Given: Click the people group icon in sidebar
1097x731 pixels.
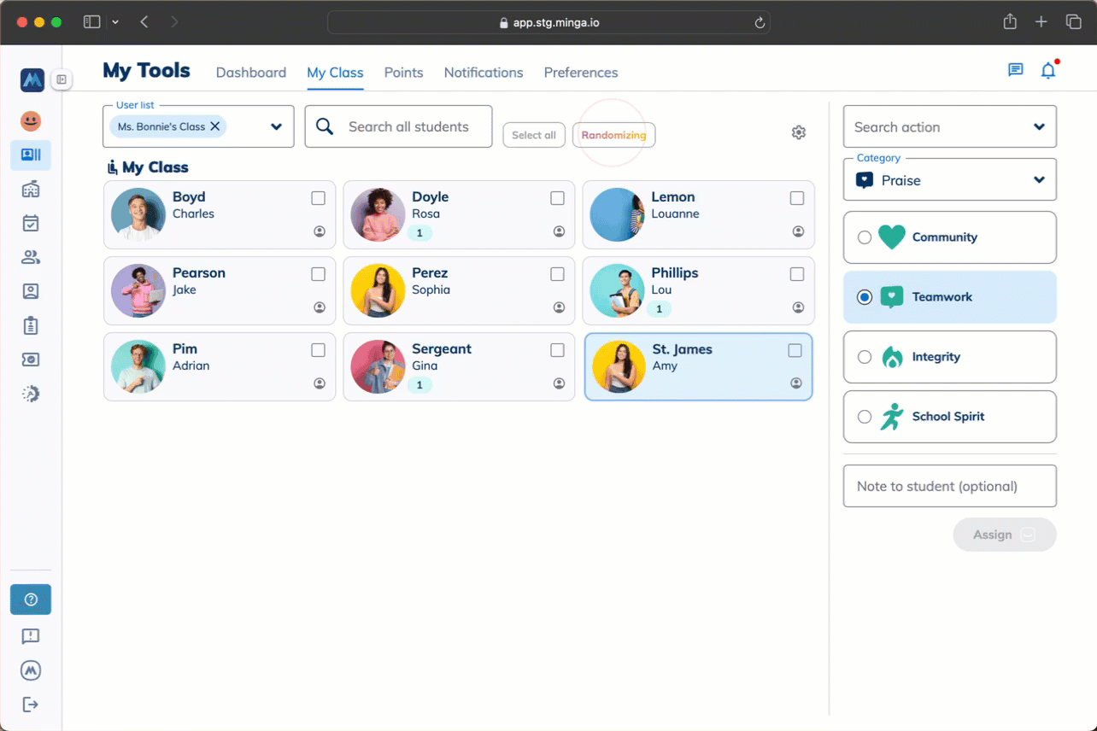Looking at the screenshot, I should click(31, 257).
